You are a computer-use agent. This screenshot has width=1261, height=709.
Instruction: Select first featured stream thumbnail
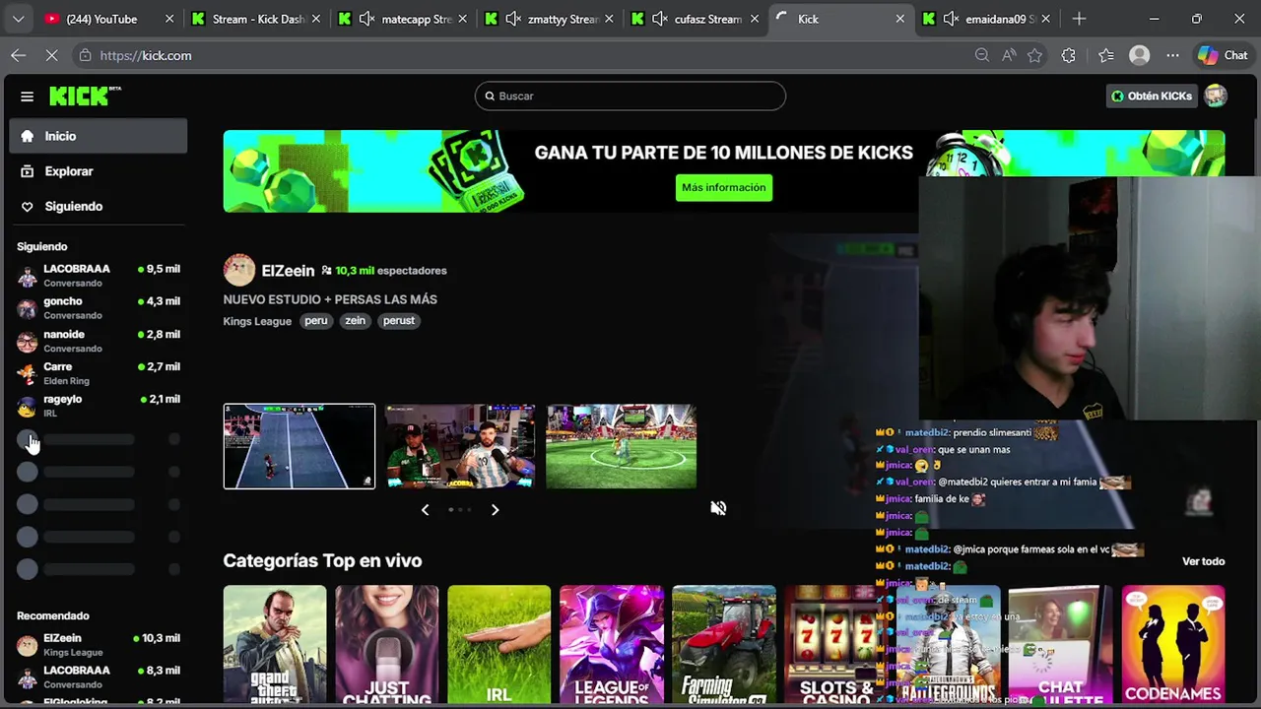point(299,446)
